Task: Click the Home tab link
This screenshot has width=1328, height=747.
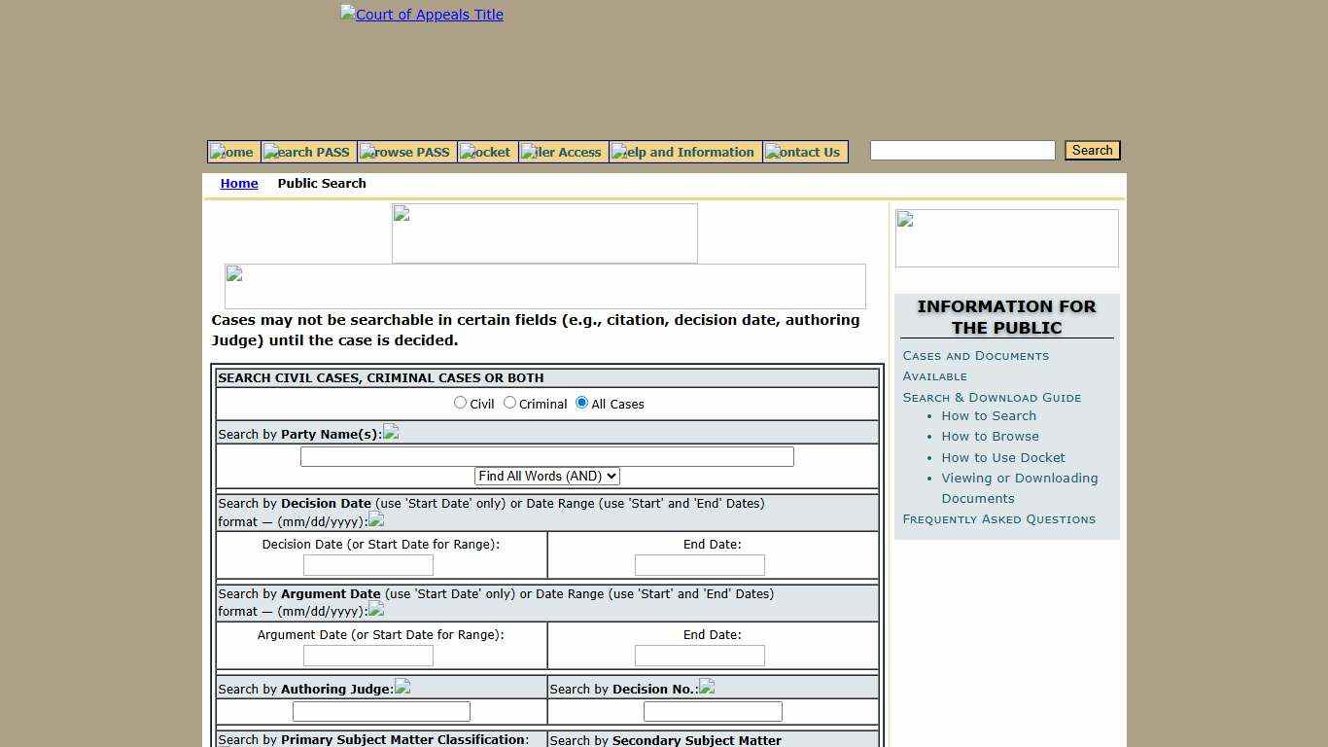Action: coord(239,183)
